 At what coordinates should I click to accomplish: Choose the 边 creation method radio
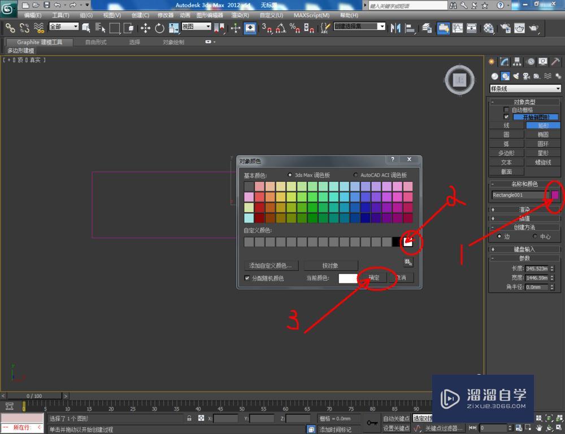point(499,236)
